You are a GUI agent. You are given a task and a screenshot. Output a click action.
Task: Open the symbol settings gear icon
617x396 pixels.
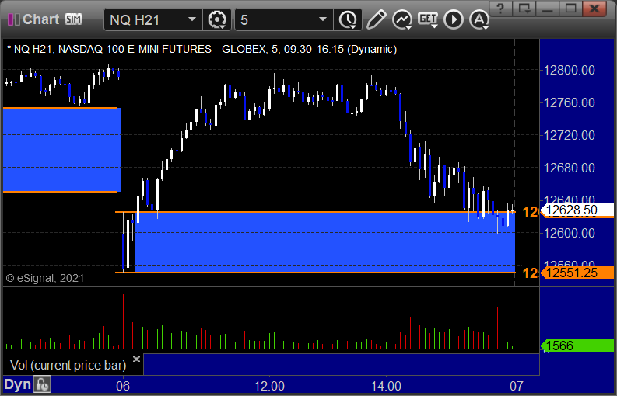[x=217, y=19]
